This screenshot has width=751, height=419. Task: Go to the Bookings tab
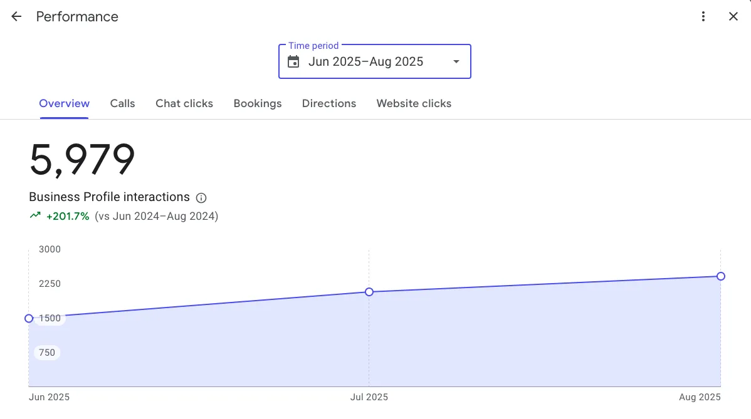click(258, 103)
